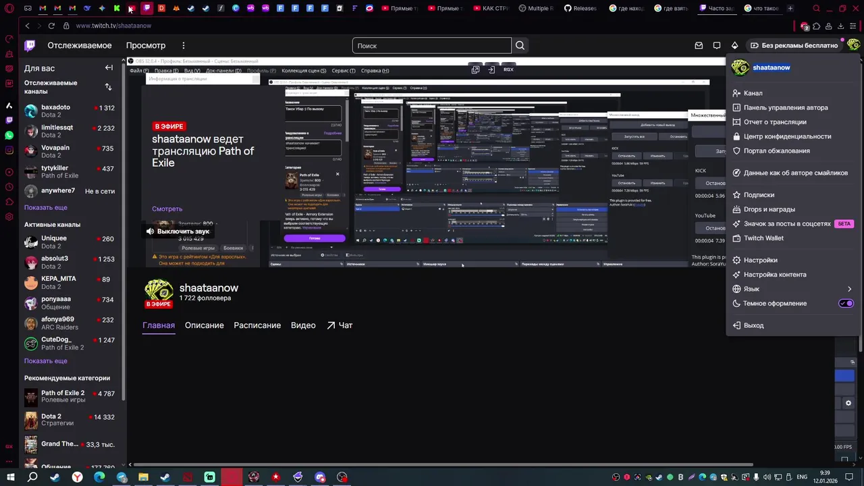Viewport: 864px width, 486px height.
Task: Reload the page in the browser
Action: point(51,26)
